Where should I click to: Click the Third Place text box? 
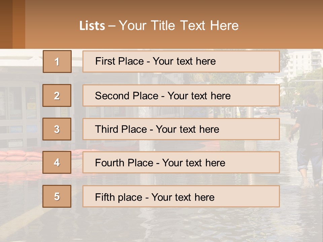click(181, 129)
